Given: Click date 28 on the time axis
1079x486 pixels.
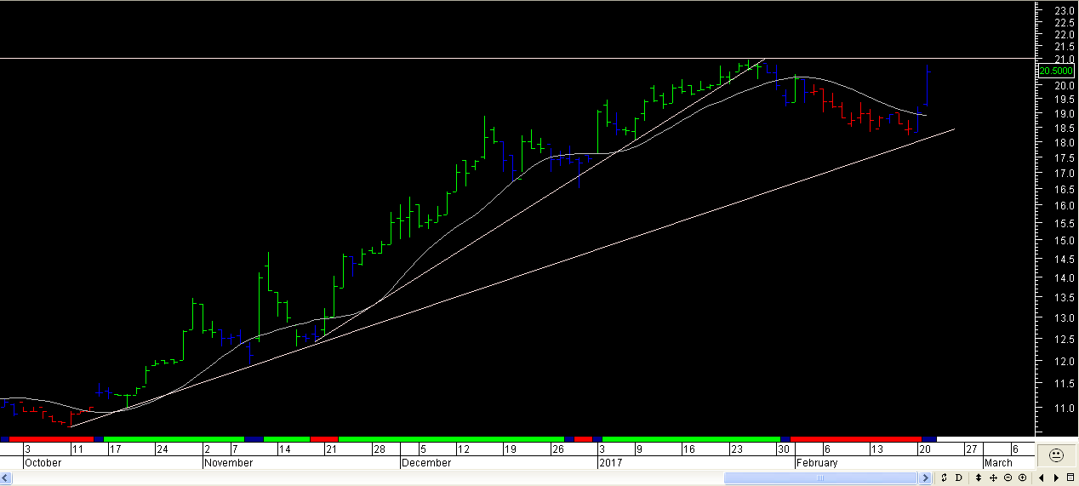Looking at the screenshot, I should 380,449.
